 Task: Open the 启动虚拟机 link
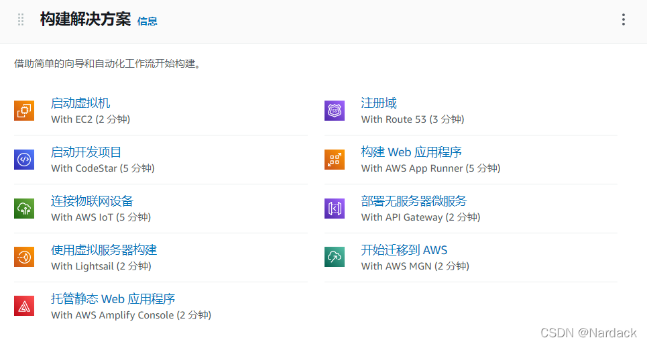(80, 103)
